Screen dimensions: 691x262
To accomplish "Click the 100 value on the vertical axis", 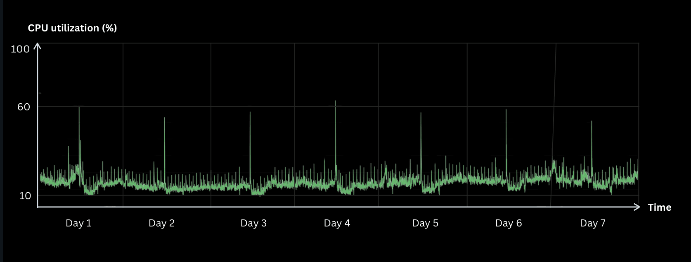I will [x=20, y=49].
